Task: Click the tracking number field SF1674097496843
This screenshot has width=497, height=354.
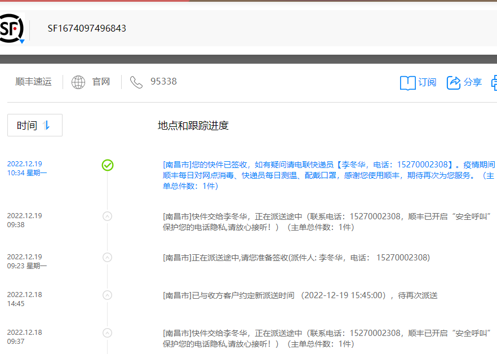Action: [x=87, y=29]
